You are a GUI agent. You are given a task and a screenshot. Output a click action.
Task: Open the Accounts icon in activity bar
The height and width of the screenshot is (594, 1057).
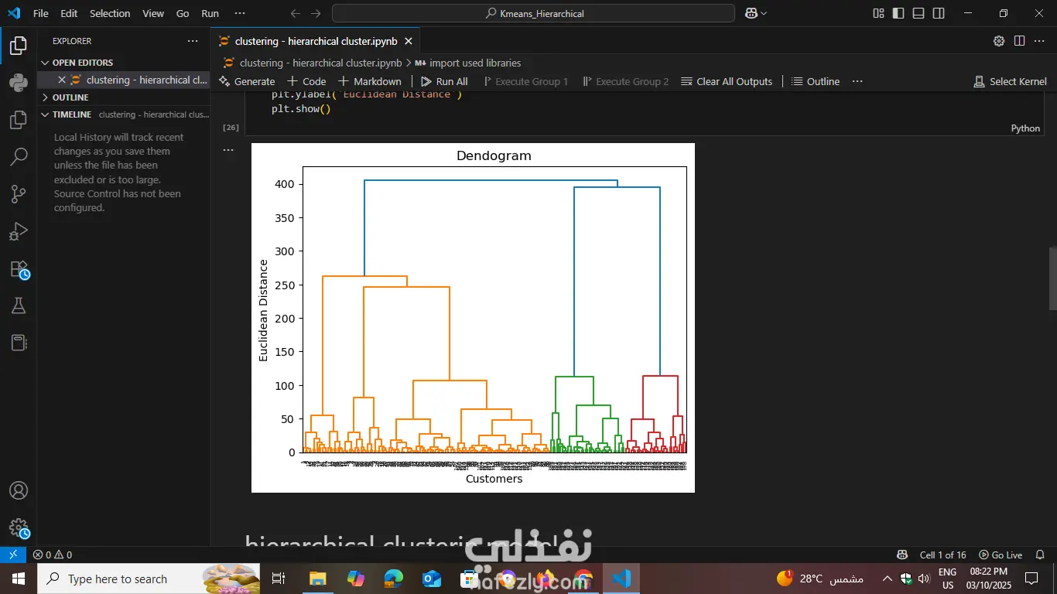[19, 490]
